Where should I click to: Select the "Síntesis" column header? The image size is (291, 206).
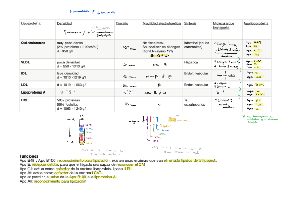[x=190, y=23]
